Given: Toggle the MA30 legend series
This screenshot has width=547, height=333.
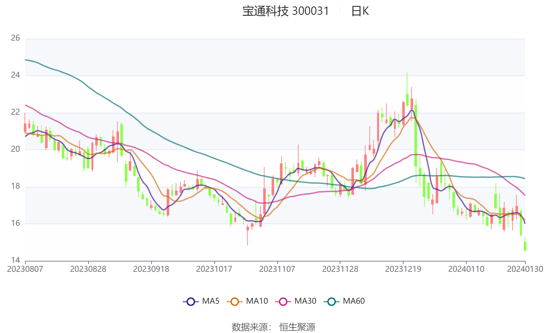Looking at the screenshot, I should (x=296, y=301).
